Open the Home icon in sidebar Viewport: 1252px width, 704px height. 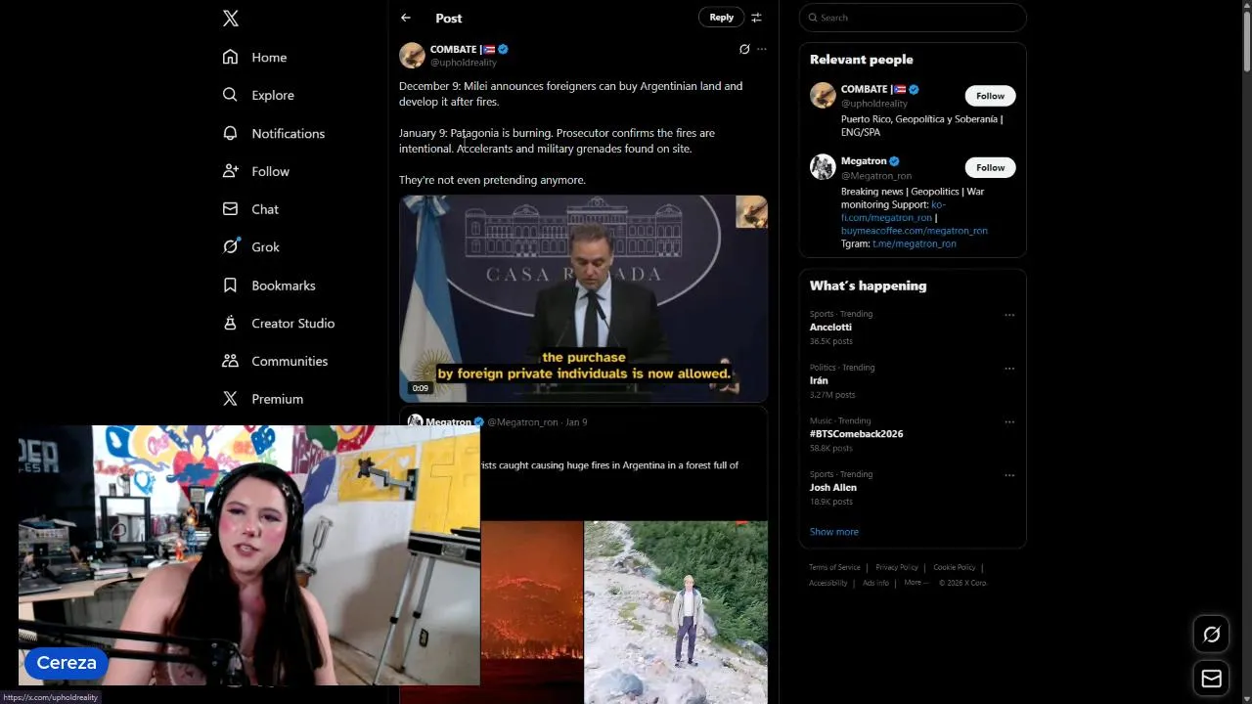coord(230,57)
